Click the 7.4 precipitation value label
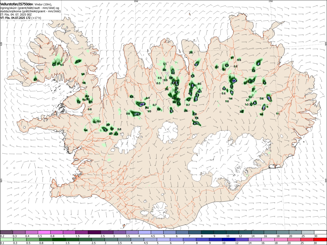 click(x=196, y=118)
